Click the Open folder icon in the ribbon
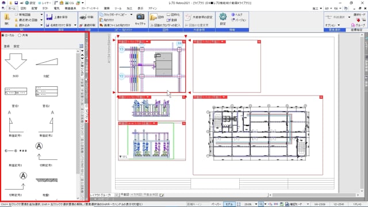Viewport: 368px width, 207px height. (7, 17)
